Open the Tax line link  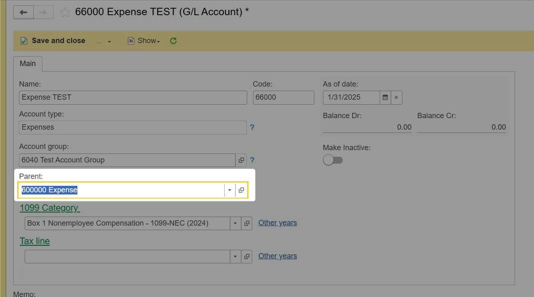tap(35, 241)
